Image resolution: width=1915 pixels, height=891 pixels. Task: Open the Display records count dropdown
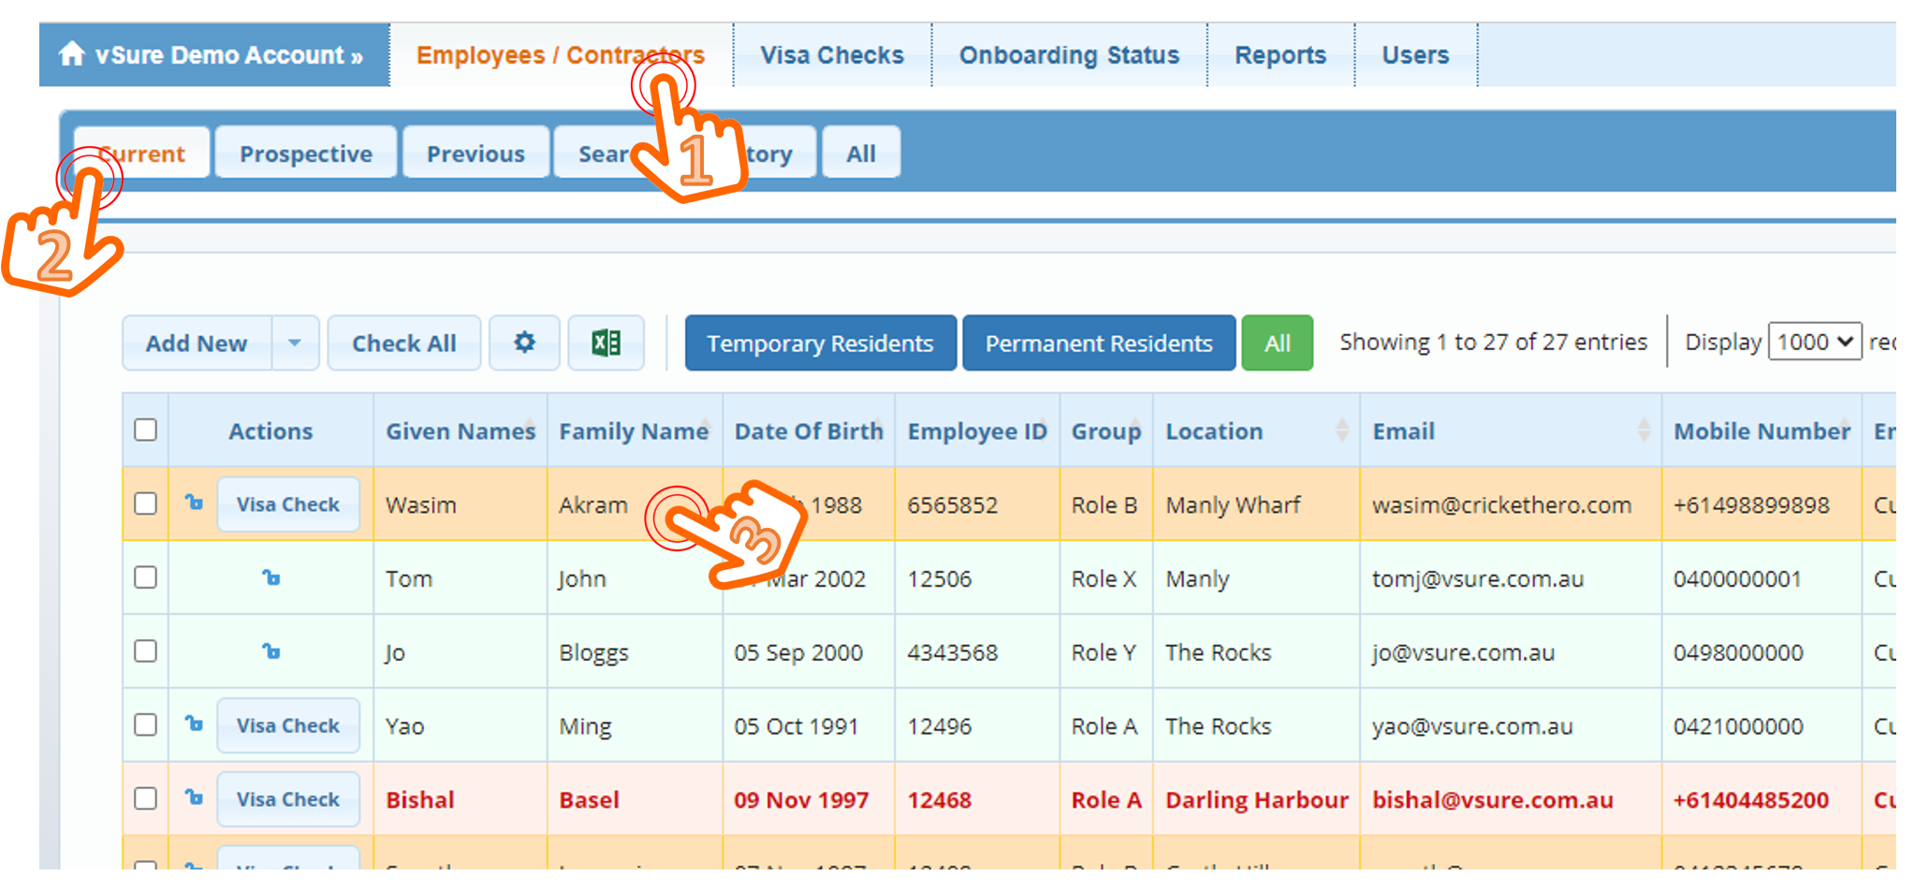1814,342
